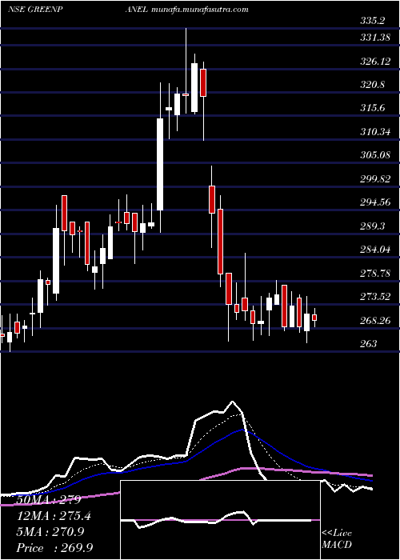Select the tallest white candle near 315
Image resolution: width=400 pixels, height=560 pixels.
[x=160, y=164]
